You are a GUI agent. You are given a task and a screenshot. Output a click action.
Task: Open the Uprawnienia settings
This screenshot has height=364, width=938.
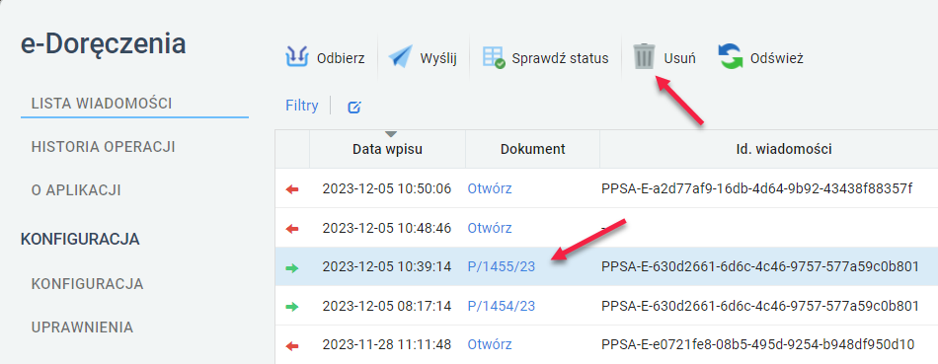point(82,327)
